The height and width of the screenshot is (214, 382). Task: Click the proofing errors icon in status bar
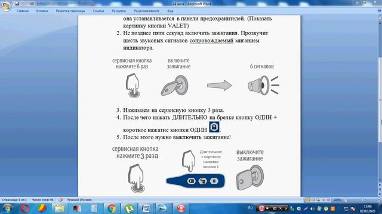pyautogui.click(x=60, y=200)
